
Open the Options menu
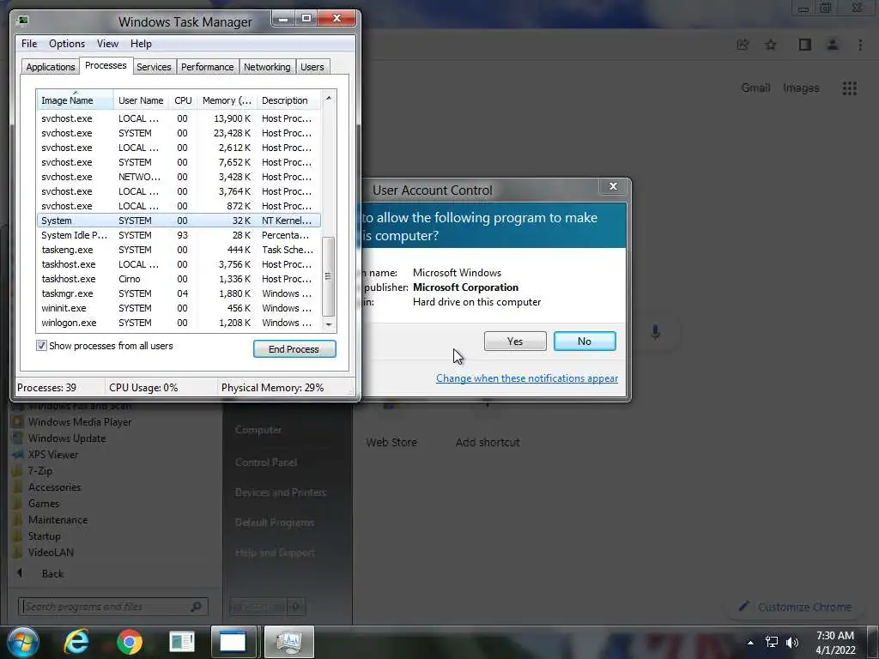point(67,44)
